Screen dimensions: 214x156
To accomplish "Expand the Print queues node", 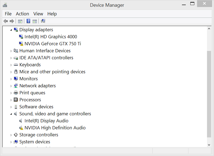I will coord(11,93).
